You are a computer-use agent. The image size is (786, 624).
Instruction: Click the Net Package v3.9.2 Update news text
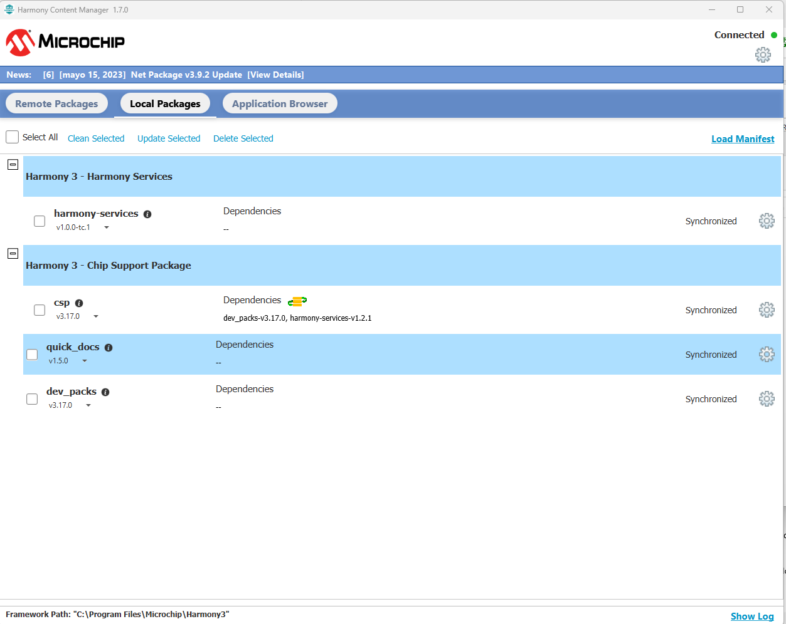[x=186, y=75]
